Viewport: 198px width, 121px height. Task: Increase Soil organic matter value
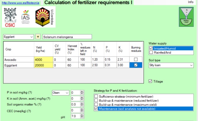click(82, 103)
